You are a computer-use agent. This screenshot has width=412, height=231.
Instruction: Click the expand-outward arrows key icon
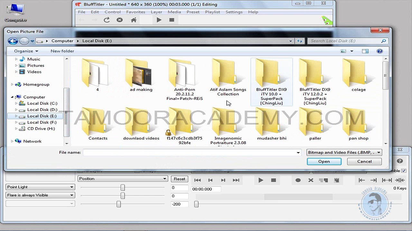(x=387, y=180)
